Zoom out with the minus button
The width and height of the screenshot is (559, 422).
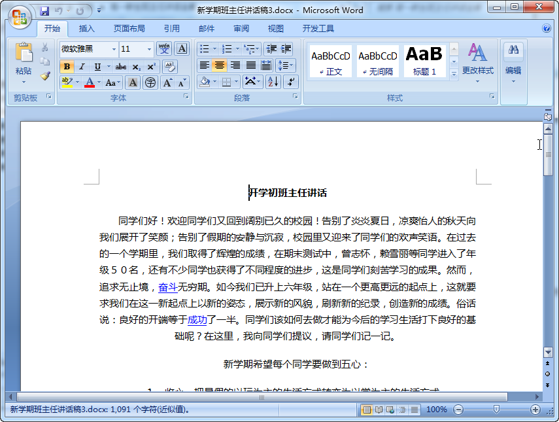[458, 410]
